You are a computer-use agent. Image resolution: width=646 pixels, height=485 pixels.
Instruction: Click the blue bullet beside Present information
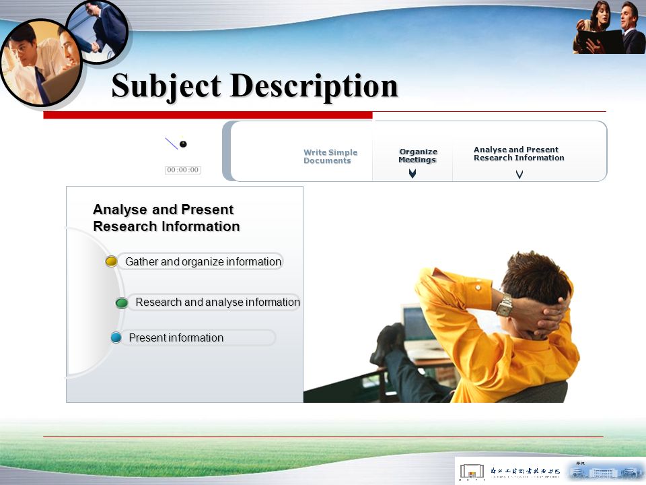coord(116,337)
